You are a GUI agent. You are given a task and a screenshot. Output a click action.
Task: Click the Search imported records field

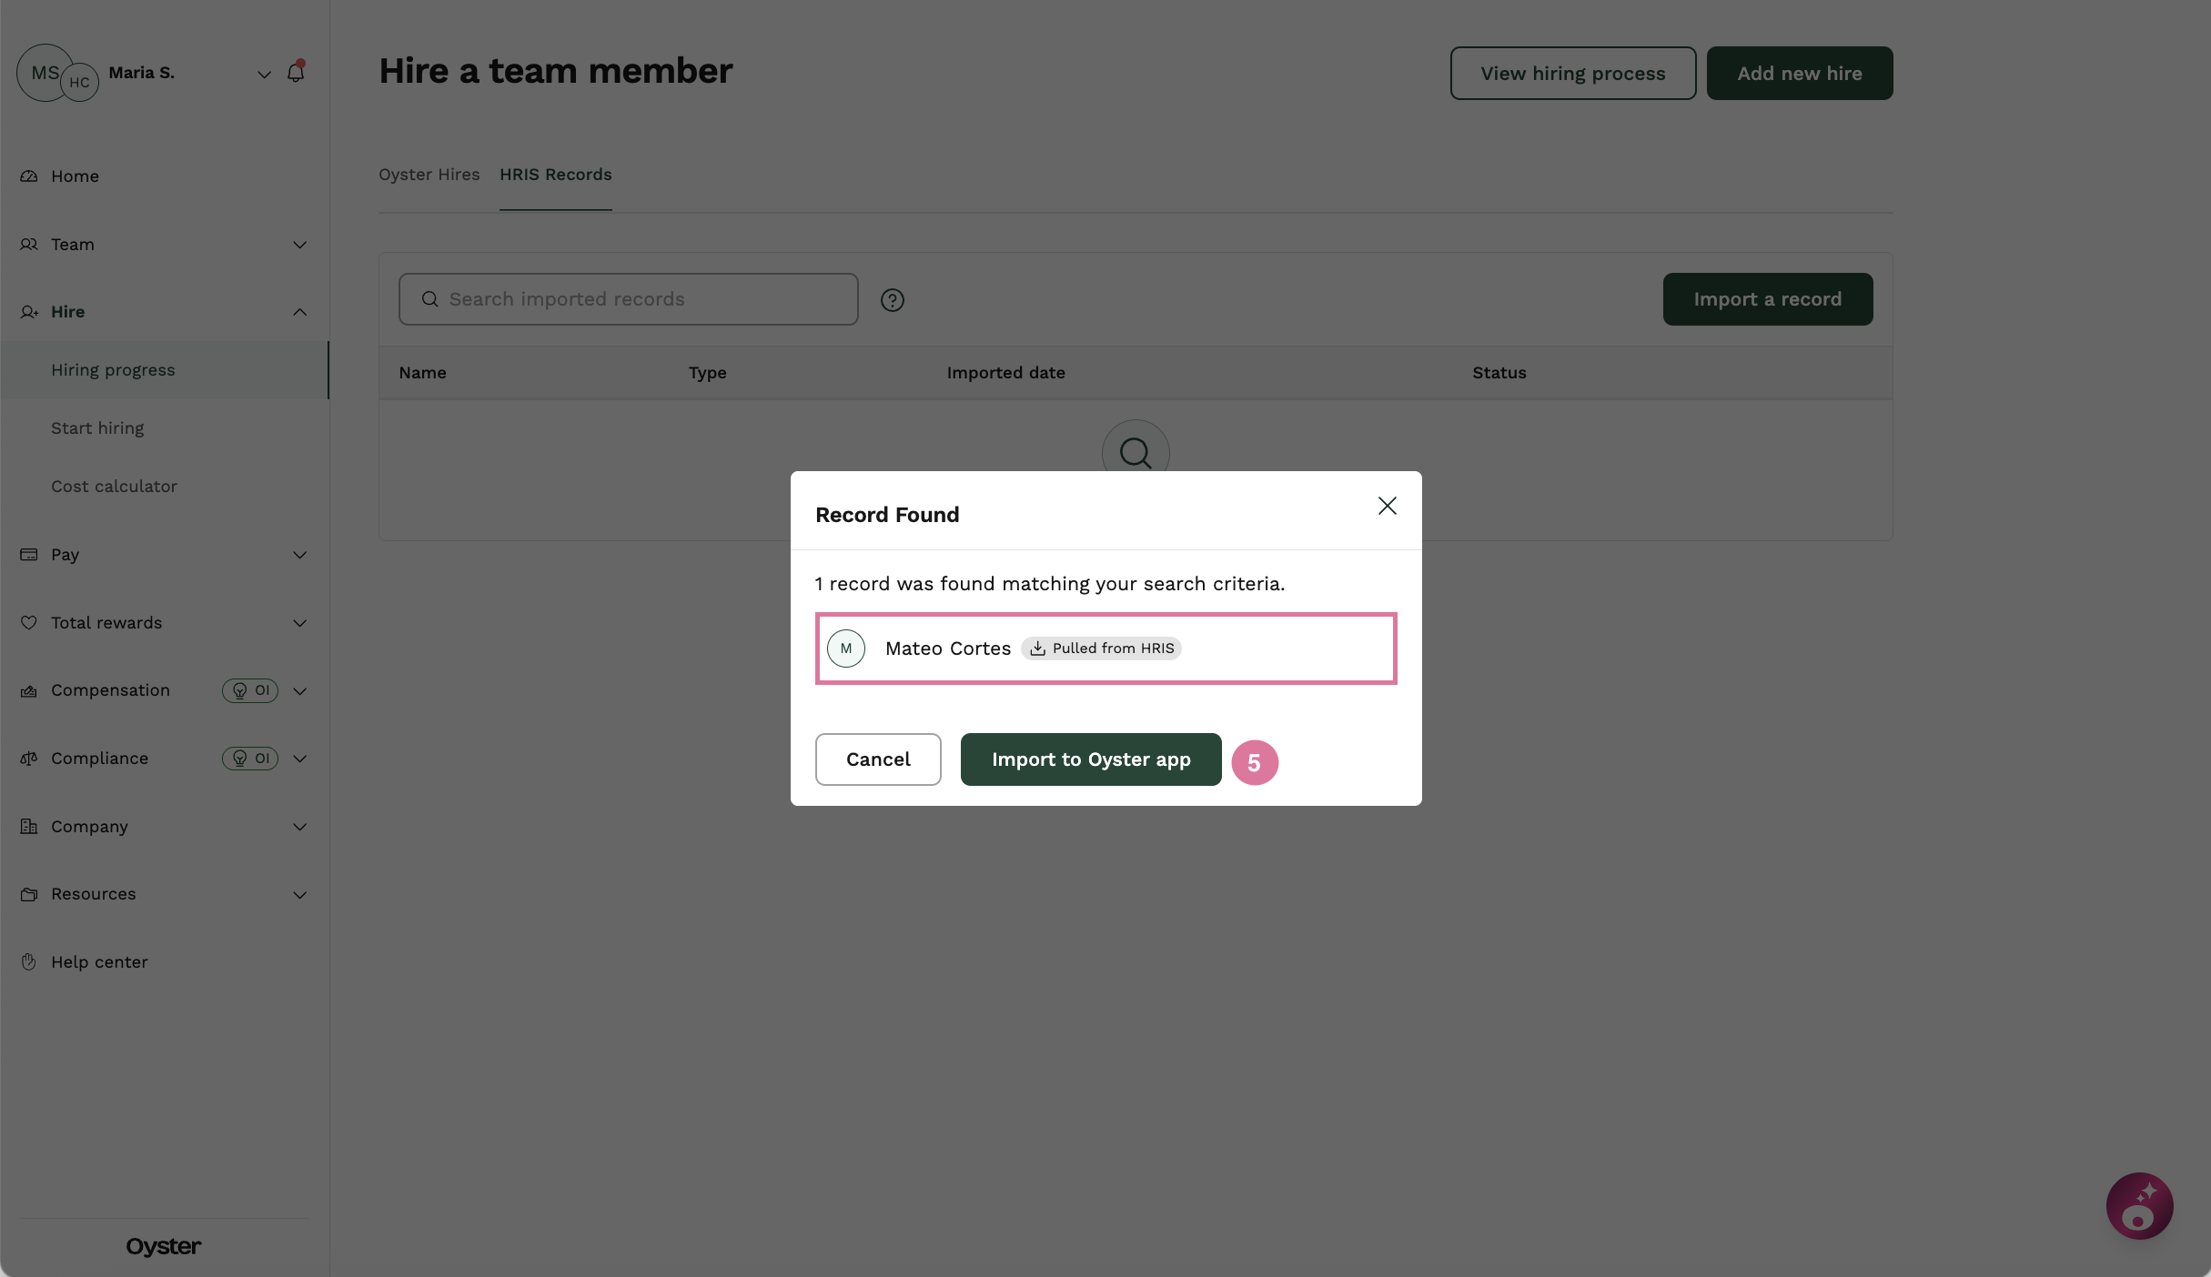[628, 299]
